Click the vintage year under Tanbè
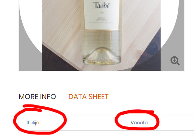Screen dimensions: 194x137 (101, 12)
